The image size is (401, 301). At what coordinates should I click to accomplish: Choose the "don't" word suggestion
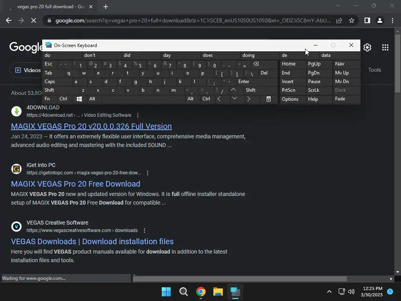click(101, 55)
